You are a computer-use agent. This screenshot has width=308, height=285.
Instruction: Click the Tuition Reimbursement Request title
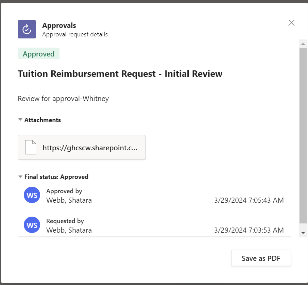click(120, 74)
